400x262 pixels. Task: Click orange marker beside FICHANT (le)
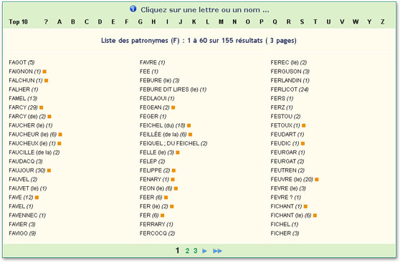pyautogui.click(x=315, y=215)
